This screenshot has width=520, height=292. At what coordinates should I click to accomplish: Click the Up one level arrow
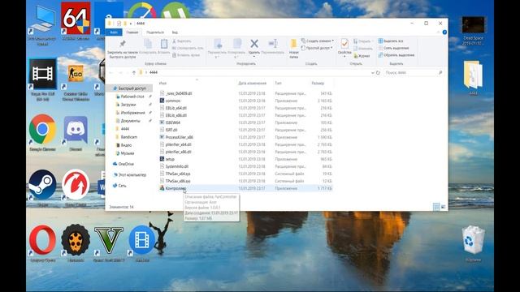click(x=133, y=72)
